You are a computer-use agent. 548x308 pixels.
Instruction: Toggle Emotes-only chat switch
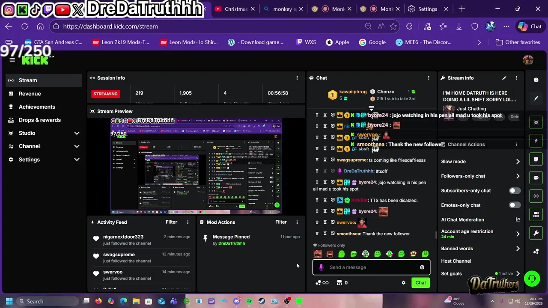point(515,205)
